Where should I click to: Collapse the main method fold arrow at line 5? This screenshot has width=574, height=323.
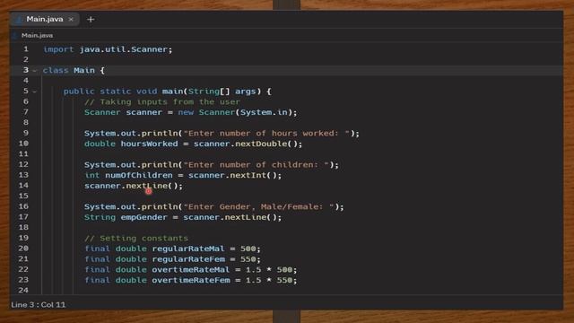pyautogui.click(x=35, y=92)
